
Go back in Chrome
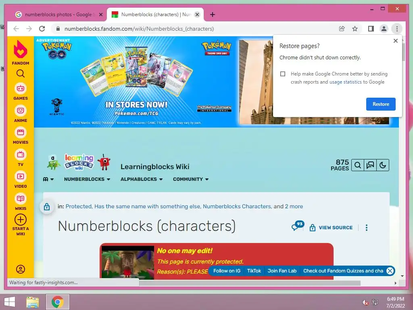pyautogui.click(x=16, y=29)
